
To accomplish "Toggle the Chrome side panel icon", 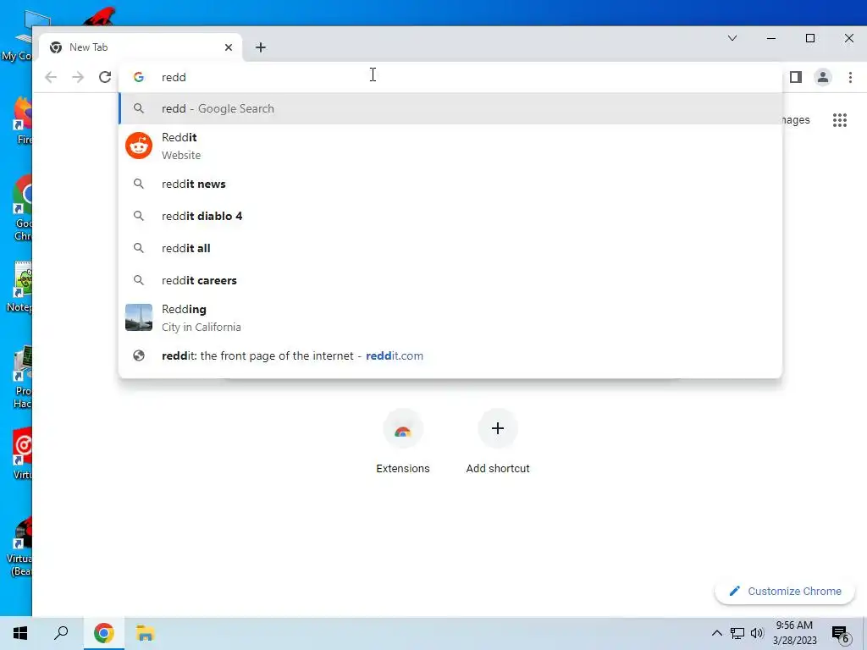I will click(x=796, y=77).
